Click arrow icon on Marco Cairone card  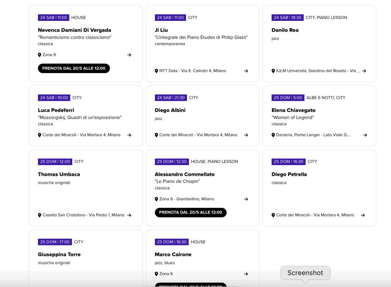pos(246,274)
